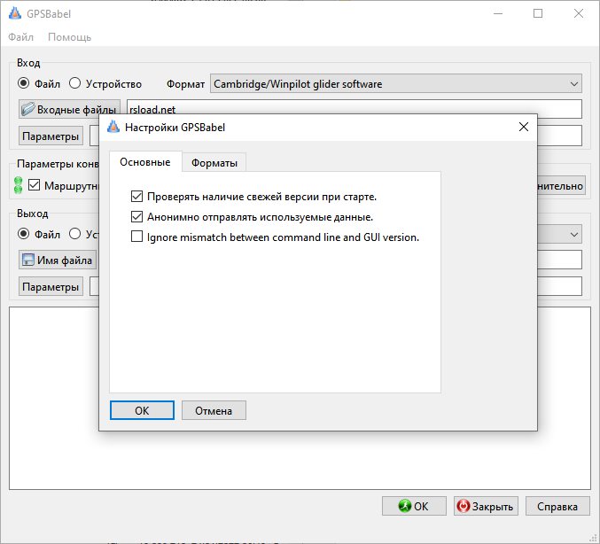Click the GPSBabel app icon in main title bar
Viewport: 600px width, 544px height.
tap(14, 13)
